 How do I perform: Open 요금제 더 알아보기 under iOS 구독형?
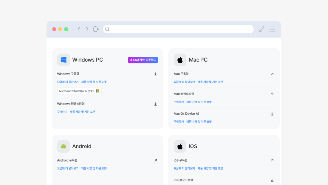(184, 168)
